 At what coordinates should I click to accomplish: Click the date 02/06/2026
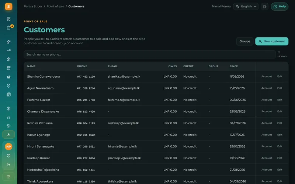[237, 100]
